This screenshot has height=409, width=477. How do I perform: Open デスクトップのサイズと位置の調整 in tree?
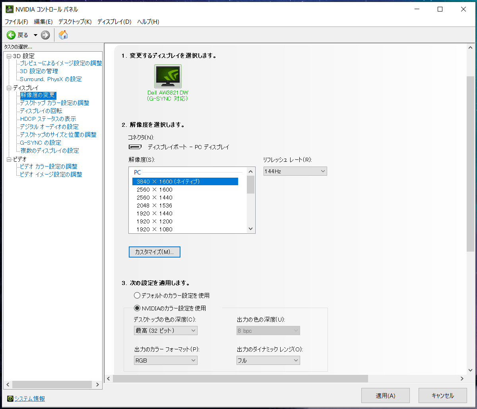(x=58, y=135)
